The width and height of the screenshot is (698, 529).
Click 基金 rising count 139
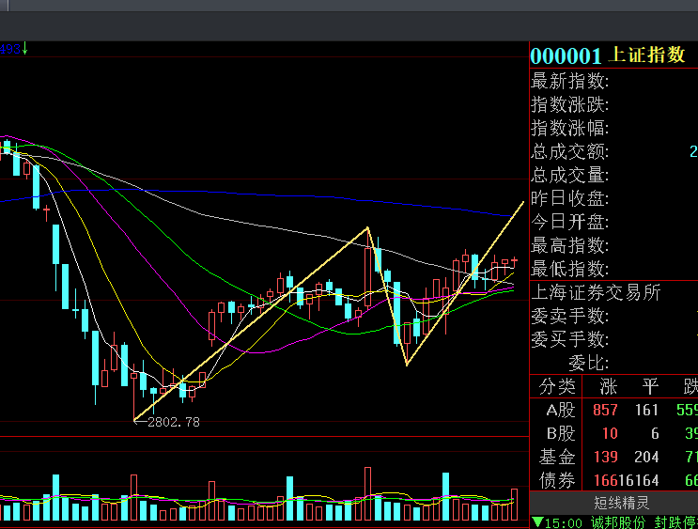click(605, 457)
